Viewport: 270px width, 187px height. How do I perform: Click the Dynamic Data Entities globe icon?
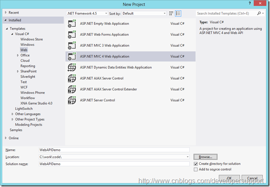[72, 68]
